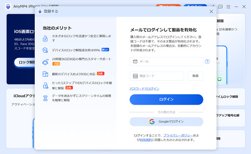
Task: Click the メールでログインして製品を有効化 heading
Action: (x=164, y=30)
